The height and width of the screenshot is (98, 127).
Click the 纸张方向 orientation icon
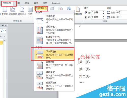13,9
